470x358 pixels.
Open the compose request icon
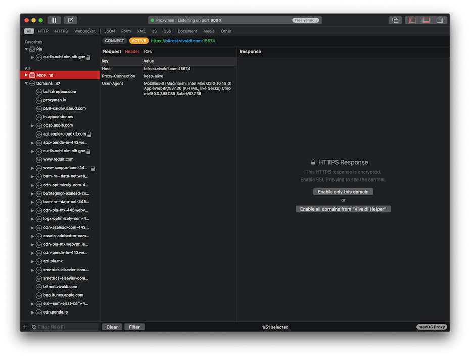click(70, 20)
